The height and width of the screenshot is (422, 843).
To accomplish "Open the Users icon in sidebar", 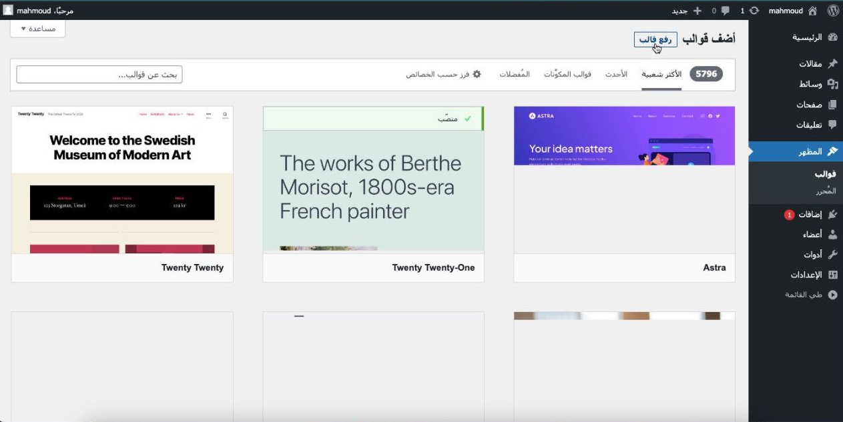I will 832,235.
